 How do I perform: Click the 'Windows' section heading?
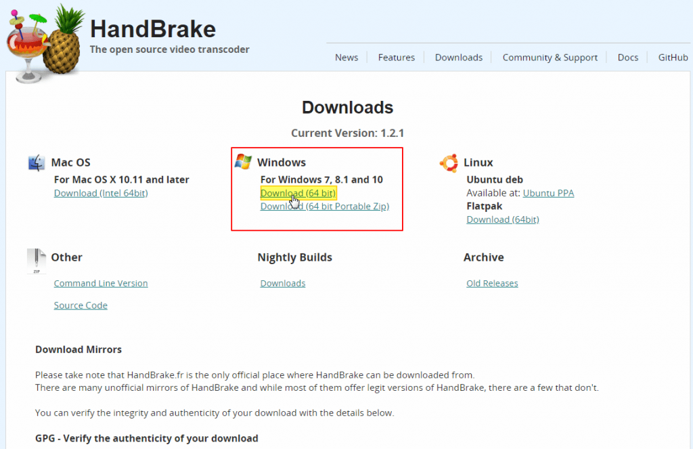point(282,163)
